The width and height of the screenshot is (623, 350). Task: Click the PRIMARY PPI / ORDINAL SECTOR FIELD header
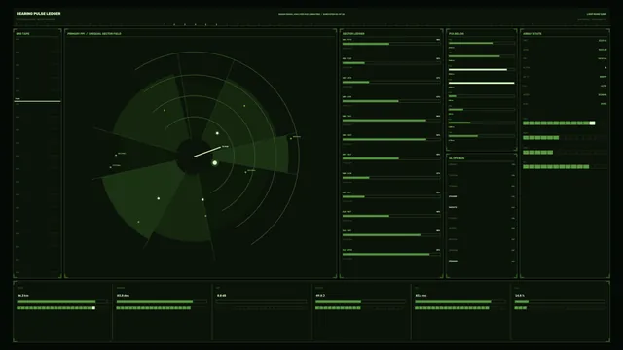coord(94,34)
